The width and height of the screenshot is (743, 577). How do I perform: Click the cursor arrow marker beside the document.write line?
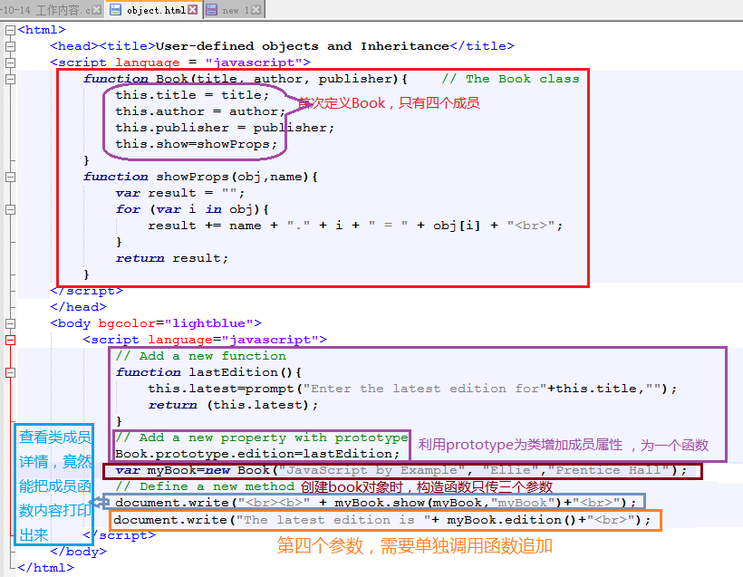(x=99, y=501)
